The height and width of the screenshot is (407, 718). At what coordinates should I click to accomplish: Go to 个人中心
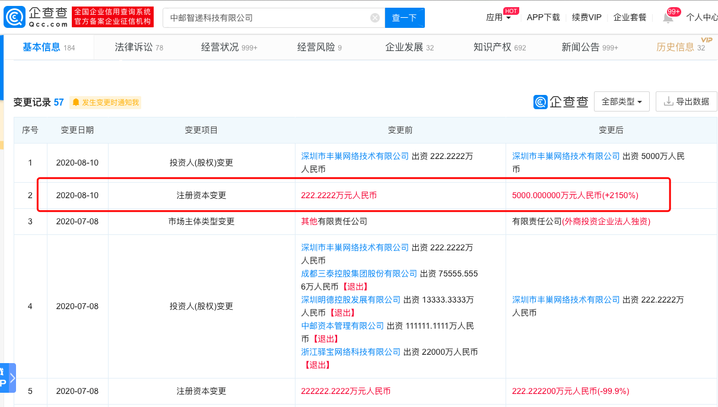pyautogui.click(x=702, y=18)
